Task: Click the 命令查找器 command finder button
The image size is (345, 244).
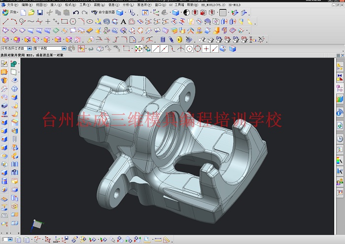Action: [x=103, y=12]
